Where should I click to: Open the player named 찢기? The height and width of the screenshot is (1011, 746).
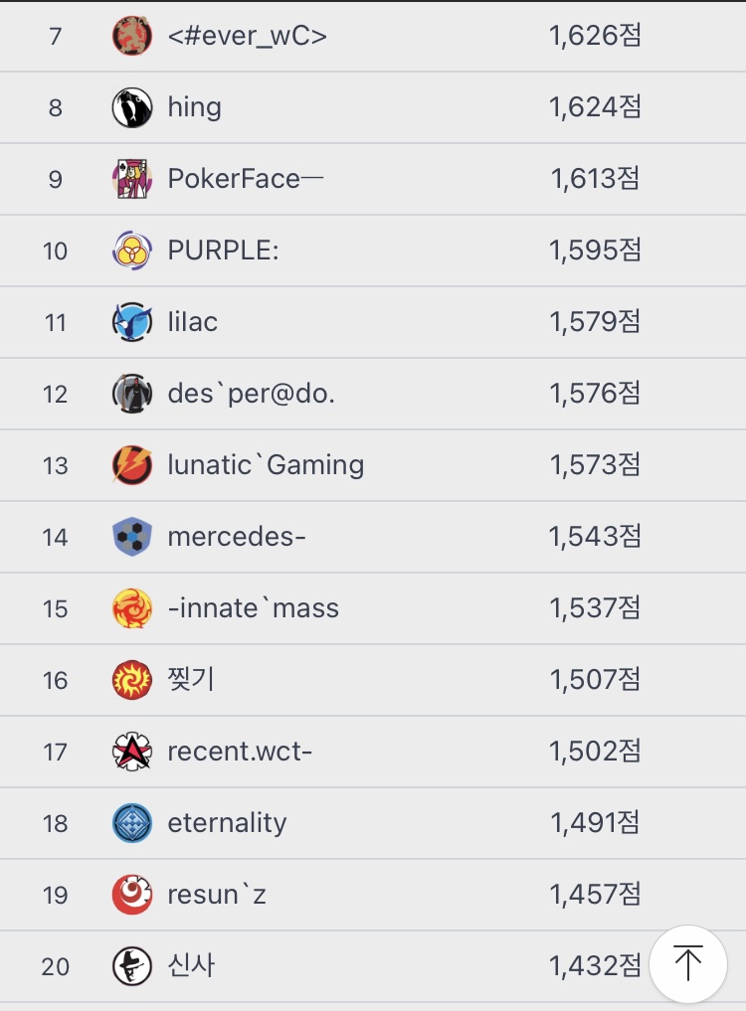pyautogui.click(x=191, y=680)
